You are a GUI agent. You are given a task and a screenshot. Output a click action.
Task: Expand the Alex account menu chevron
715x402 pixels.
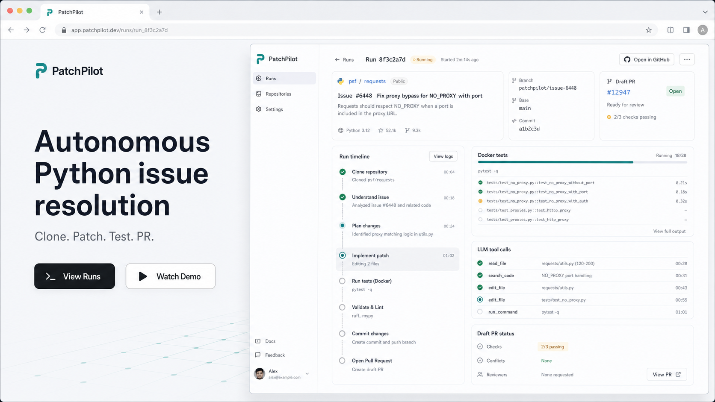pyautogui.click(x=307, y=374)
